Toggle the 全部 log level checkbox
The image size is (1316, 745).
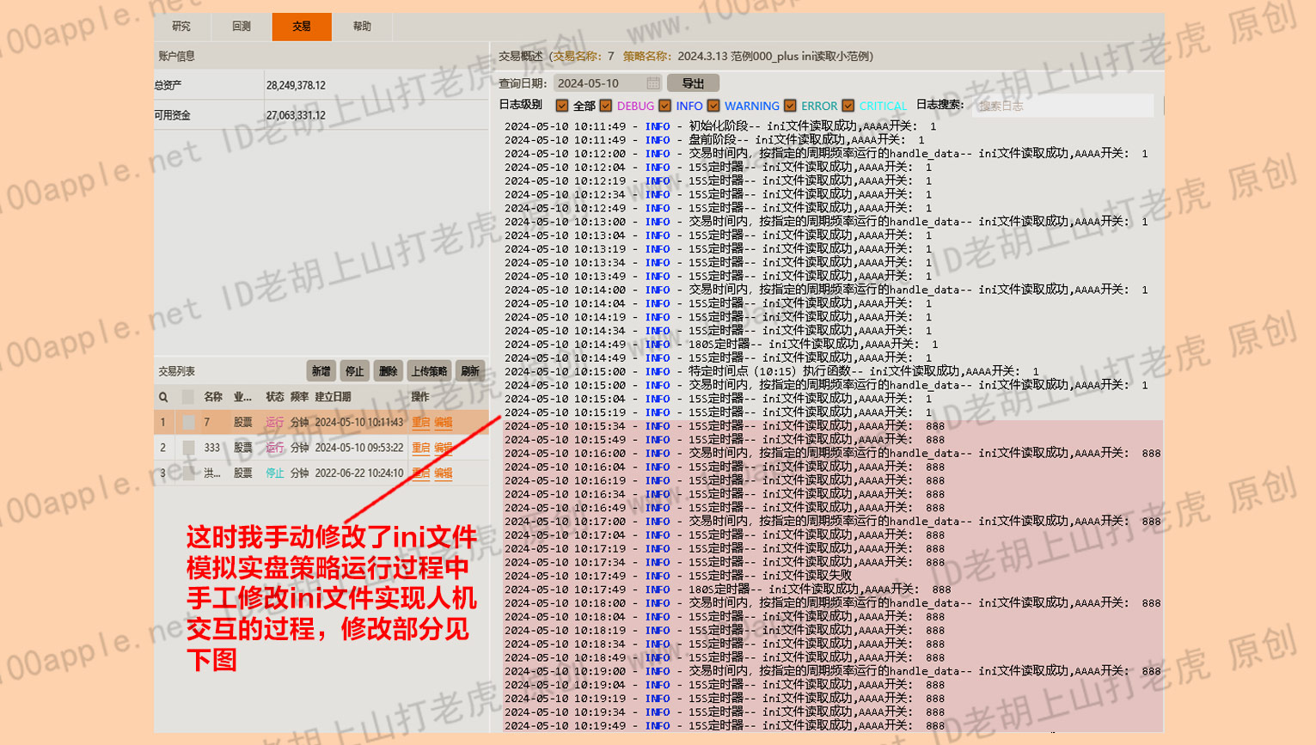pyautogui.click(x=562, y=106)
